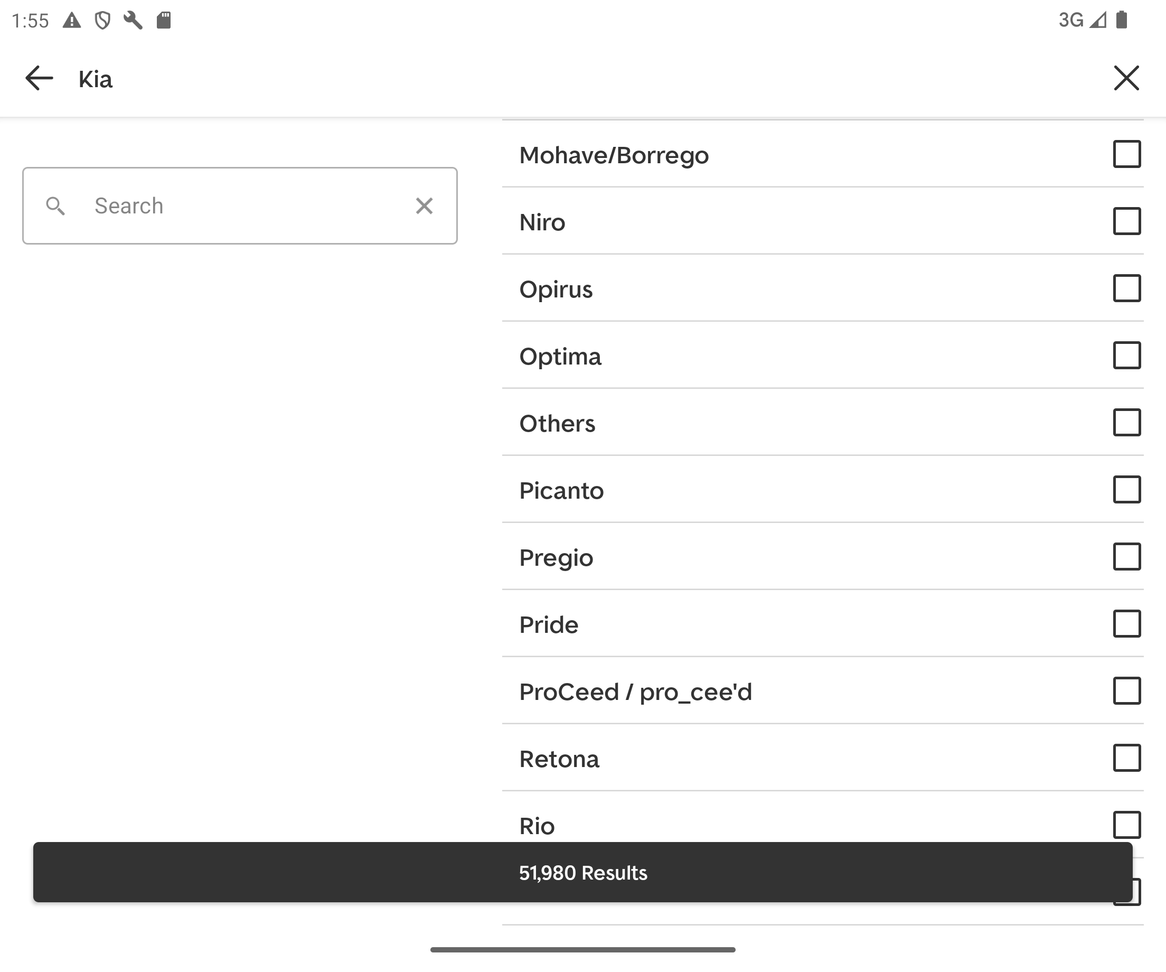Click the Retona model label
This screenshot has height=972, width=1166.
[x=559, y=759]
